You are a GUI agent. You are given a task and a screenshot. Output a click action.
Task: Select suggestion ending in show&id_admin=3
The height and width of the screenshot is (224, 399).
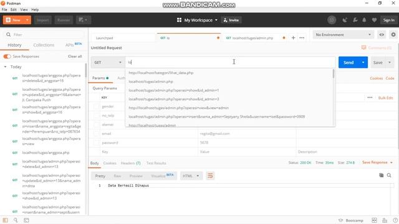point(173,99)
